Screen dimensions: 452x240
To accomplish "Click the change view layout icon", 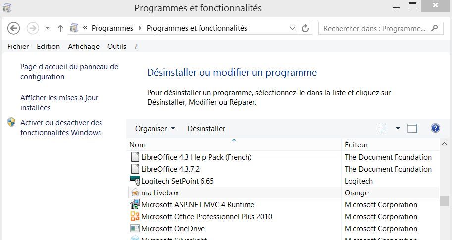I will pos(384,128).
